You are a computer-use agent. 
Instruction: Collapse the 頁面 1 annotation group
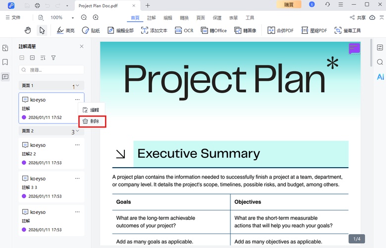(x=77, y=86)
